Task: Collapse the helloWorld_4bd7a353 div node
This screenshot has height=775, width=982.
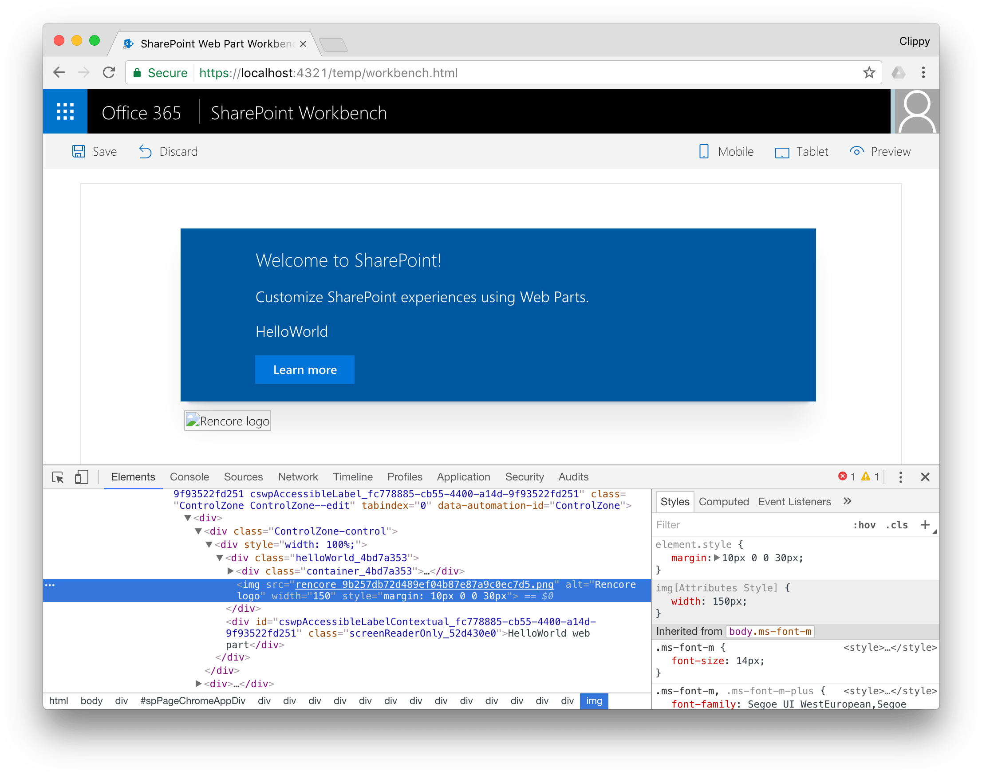Action: point(220,558)
